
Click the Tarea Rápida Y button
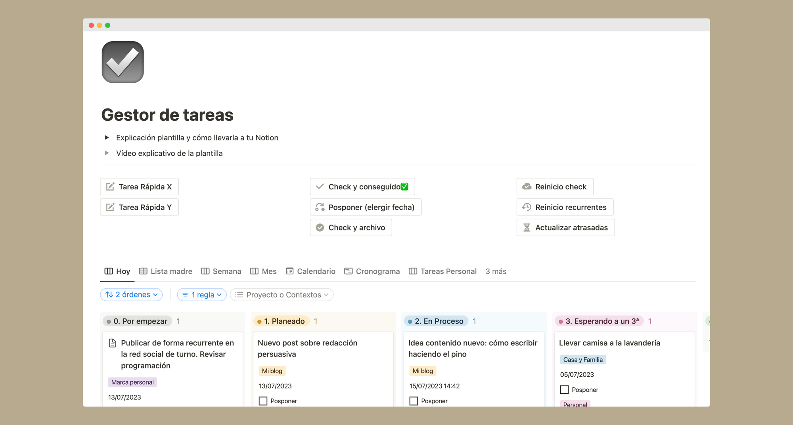(x=139, y=207)
